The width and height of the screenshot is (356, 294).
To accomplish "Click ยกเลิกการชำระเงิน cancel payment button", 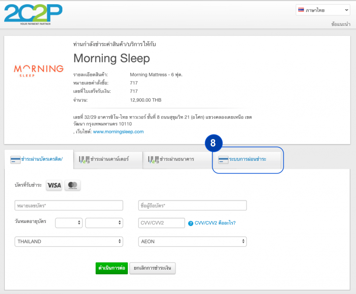I will 152,268.
